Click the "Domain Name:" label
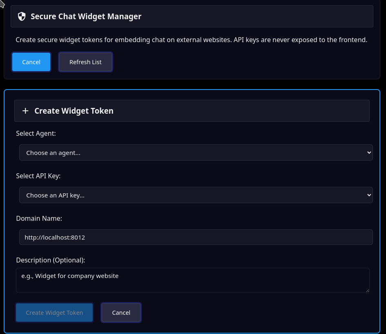 (x=39, y=218)
